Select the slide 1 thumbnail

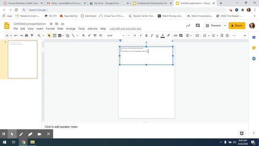[23, 60]
